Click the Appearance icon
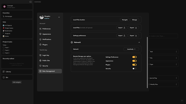 tap(40, 34)
